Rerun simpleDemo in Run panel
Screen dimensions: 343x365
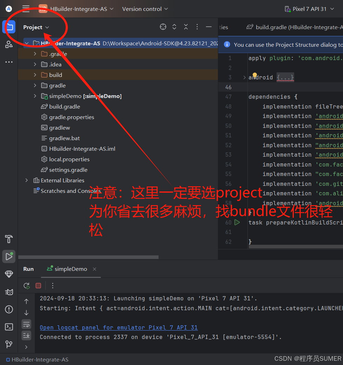(x=27, y=286)
